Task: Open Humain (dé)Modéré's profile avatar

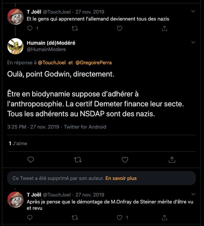Action: [x=15, y=46]
